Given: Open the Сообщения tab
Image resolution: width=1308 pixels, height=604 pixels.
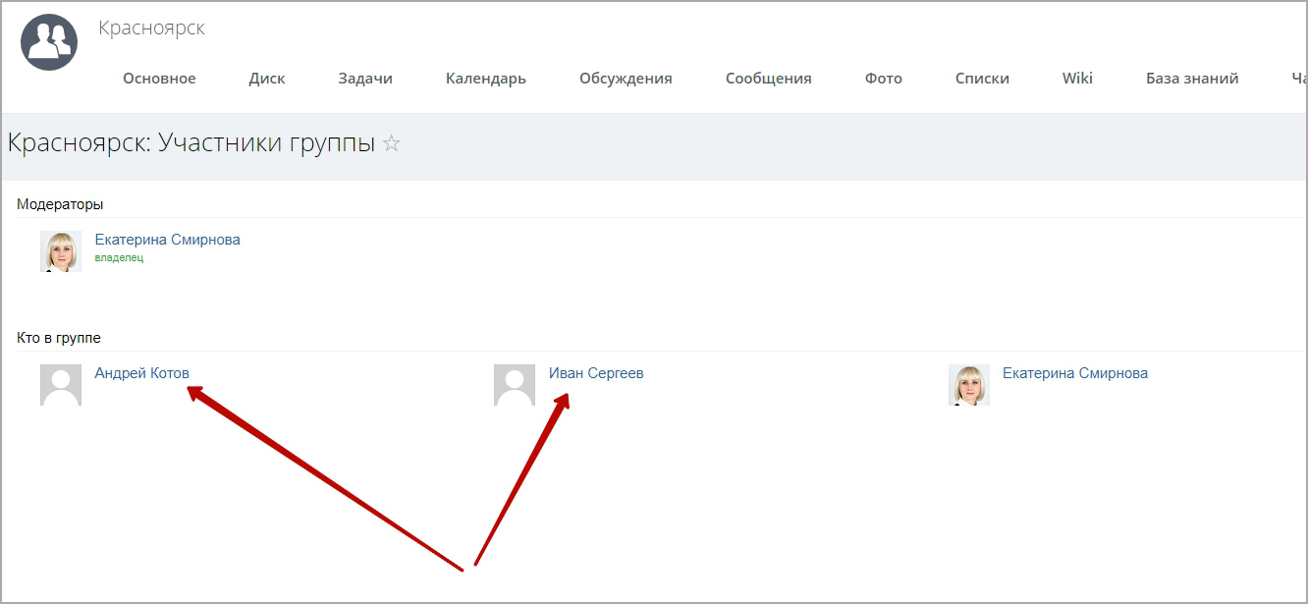Looking at the screenshot, I should pyautogui.click(x=769, y=79).
